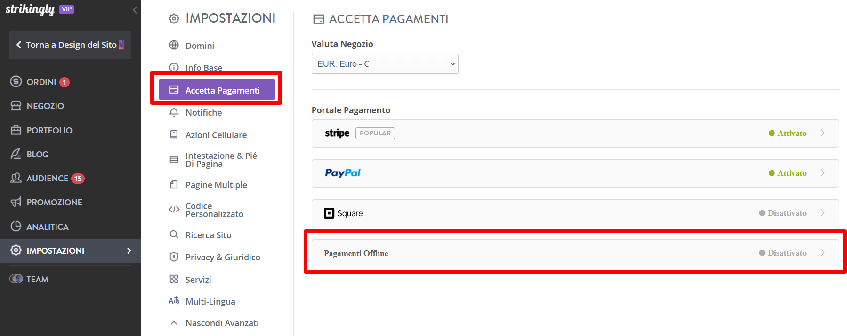The height and width of the screenshot is (336, 847).
Task: Click the Notifiche bell icon
Action: tap(174, 112)
